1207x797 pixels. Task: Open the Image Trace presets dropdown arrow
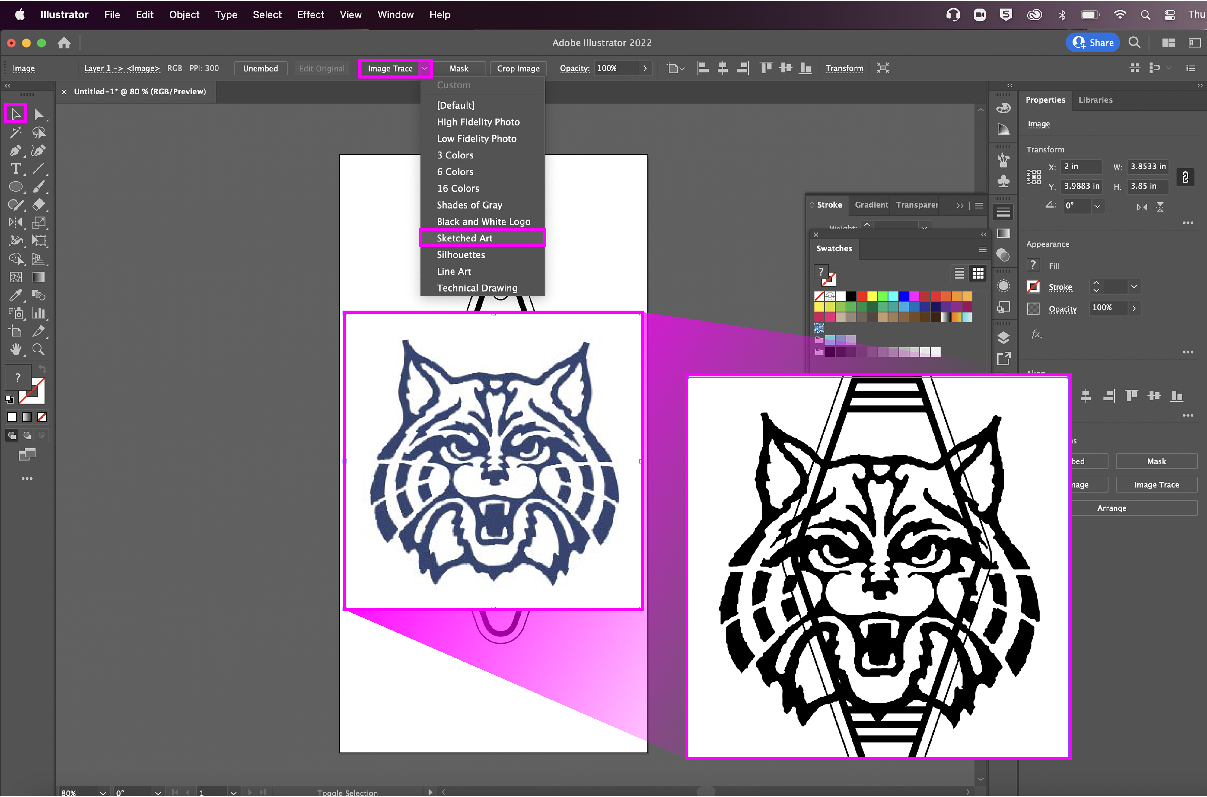coord(425,69)
